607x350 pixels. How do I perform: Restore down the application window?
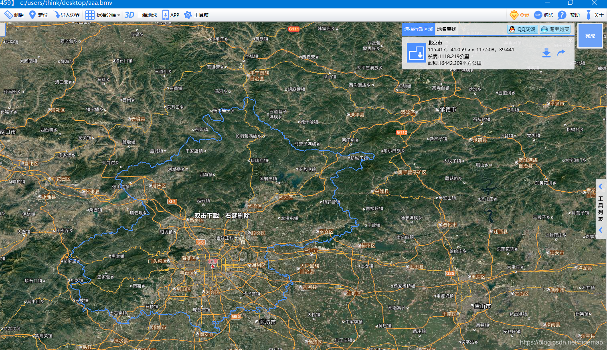(571, 3)
